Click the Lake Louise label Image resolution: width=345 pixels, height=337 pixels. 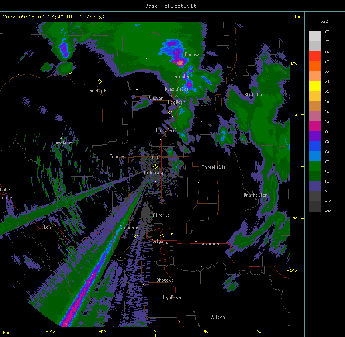(6, 194)
